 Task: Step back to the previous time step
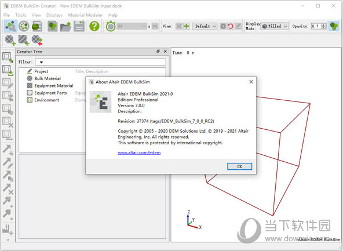(x=120, y=26)
